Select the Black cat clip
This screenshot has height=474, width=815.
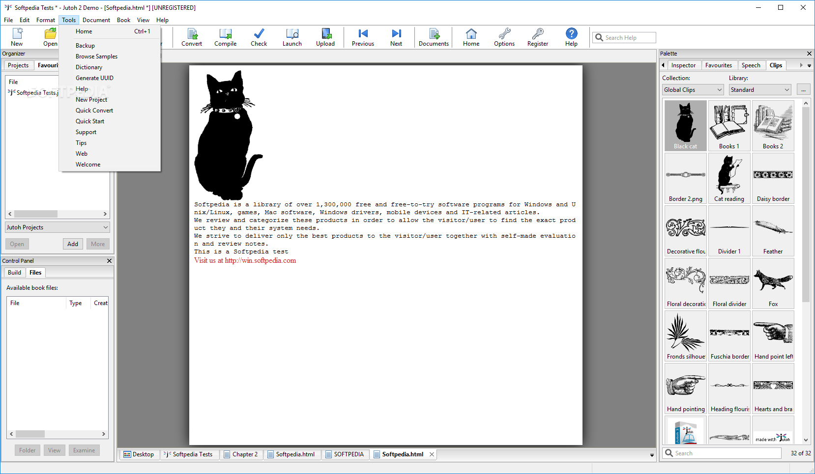pos(686,126)
